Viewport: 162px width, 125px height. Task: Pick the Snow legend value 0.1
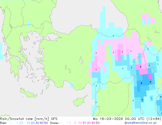pyautogui.click(x=61, y=123)
